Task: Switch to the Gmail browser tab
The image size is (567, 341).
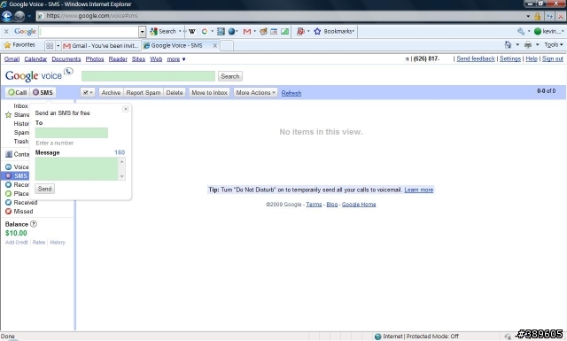Action: [101, 45]
